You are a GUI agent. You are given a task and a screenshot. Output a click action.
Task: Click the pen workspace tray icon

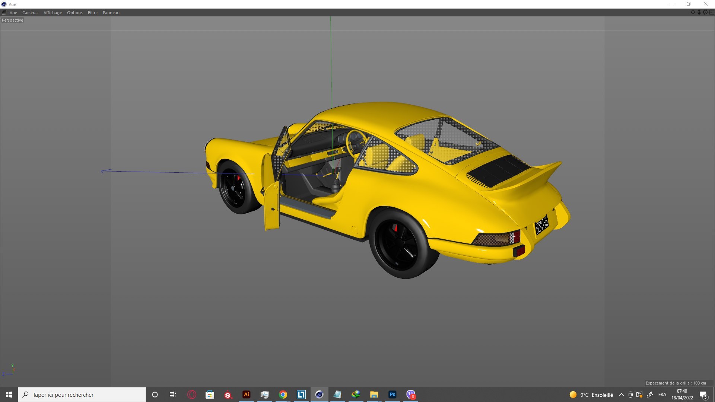(650, 395)
